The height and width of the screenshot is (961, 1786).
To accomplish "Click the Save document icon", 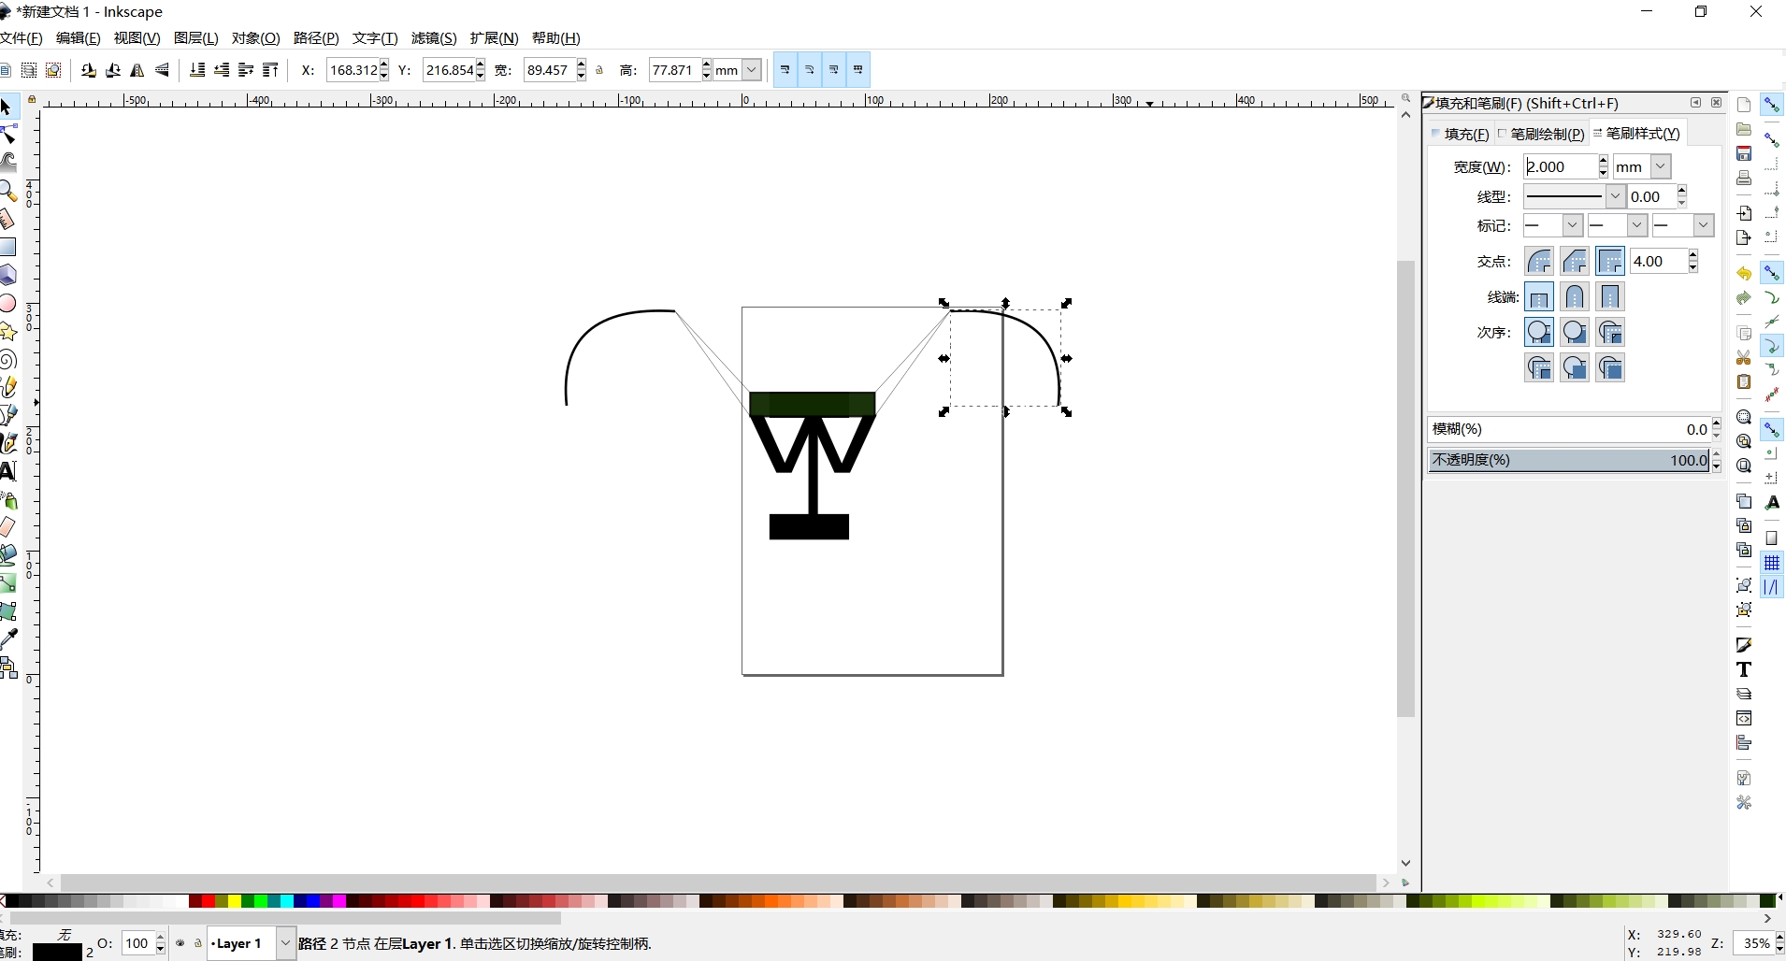I will [x=1744, y=153].
